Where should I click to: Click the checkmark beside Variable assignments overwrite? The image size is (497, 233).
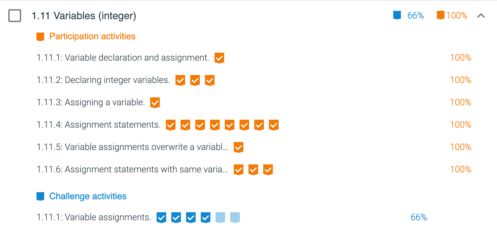tap(239, 147)
